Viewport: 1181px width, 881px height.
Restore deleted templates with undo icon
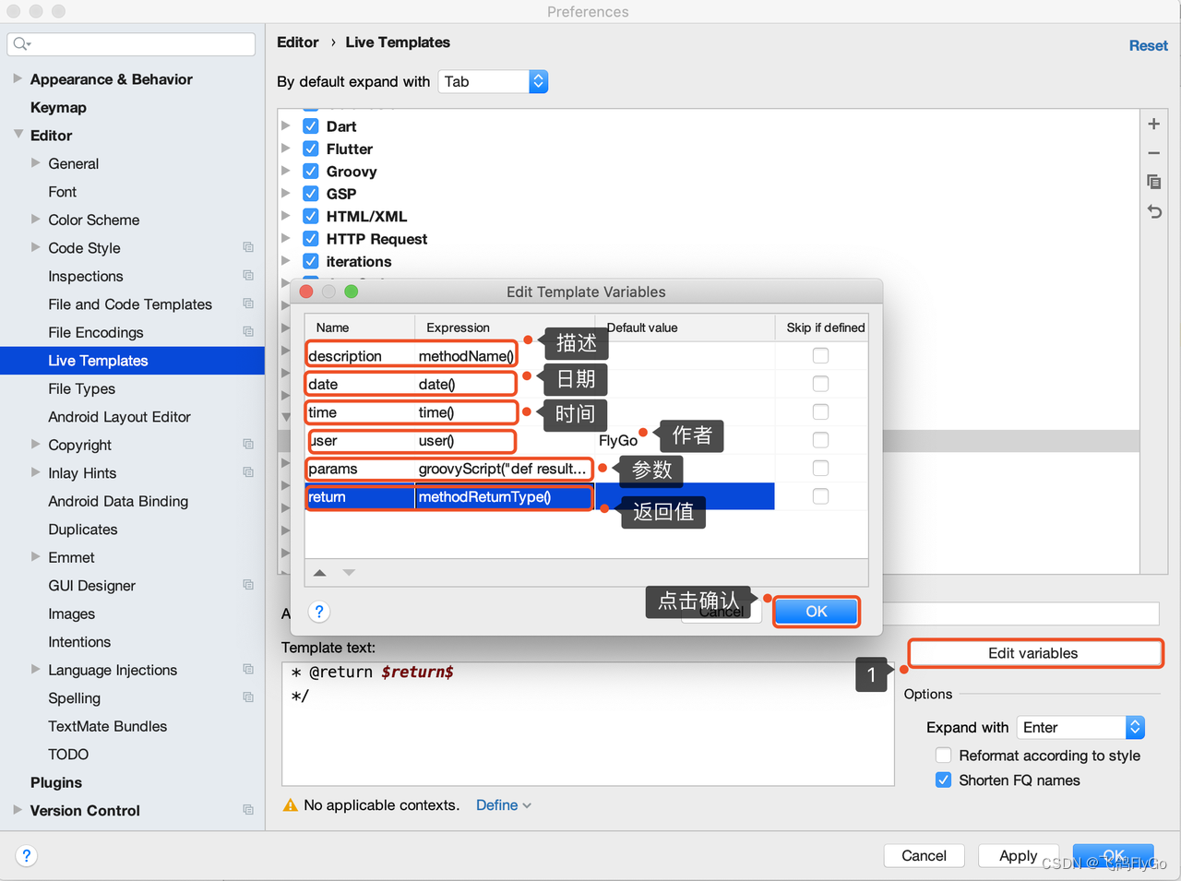coord(1153,211)
